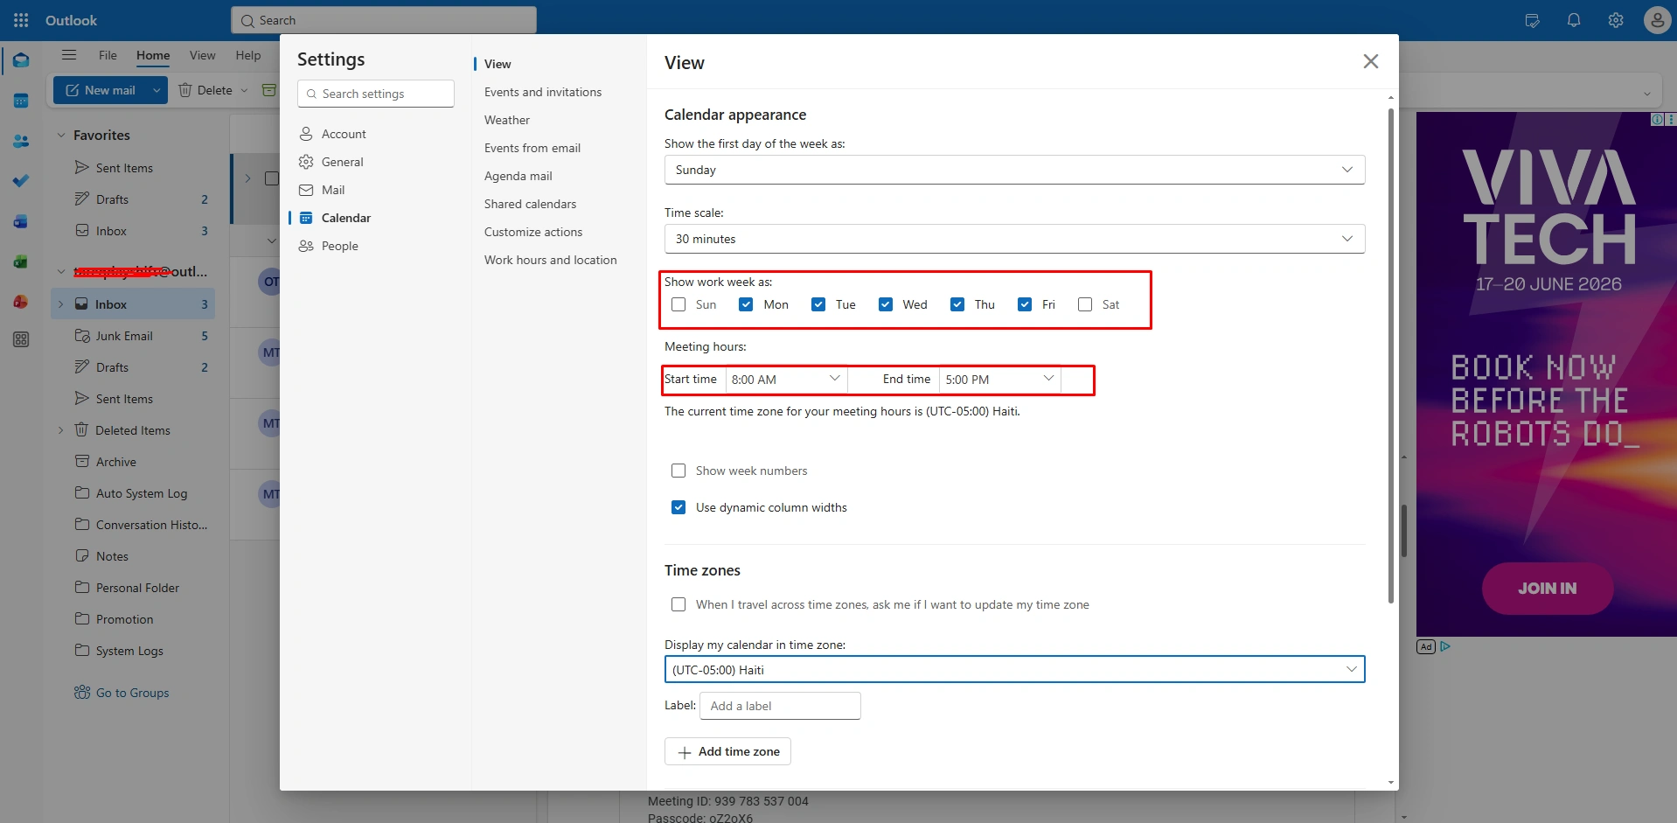1677x823 pixels.
Task: Open the first day of week dropdown
Action: (1014, 170)
